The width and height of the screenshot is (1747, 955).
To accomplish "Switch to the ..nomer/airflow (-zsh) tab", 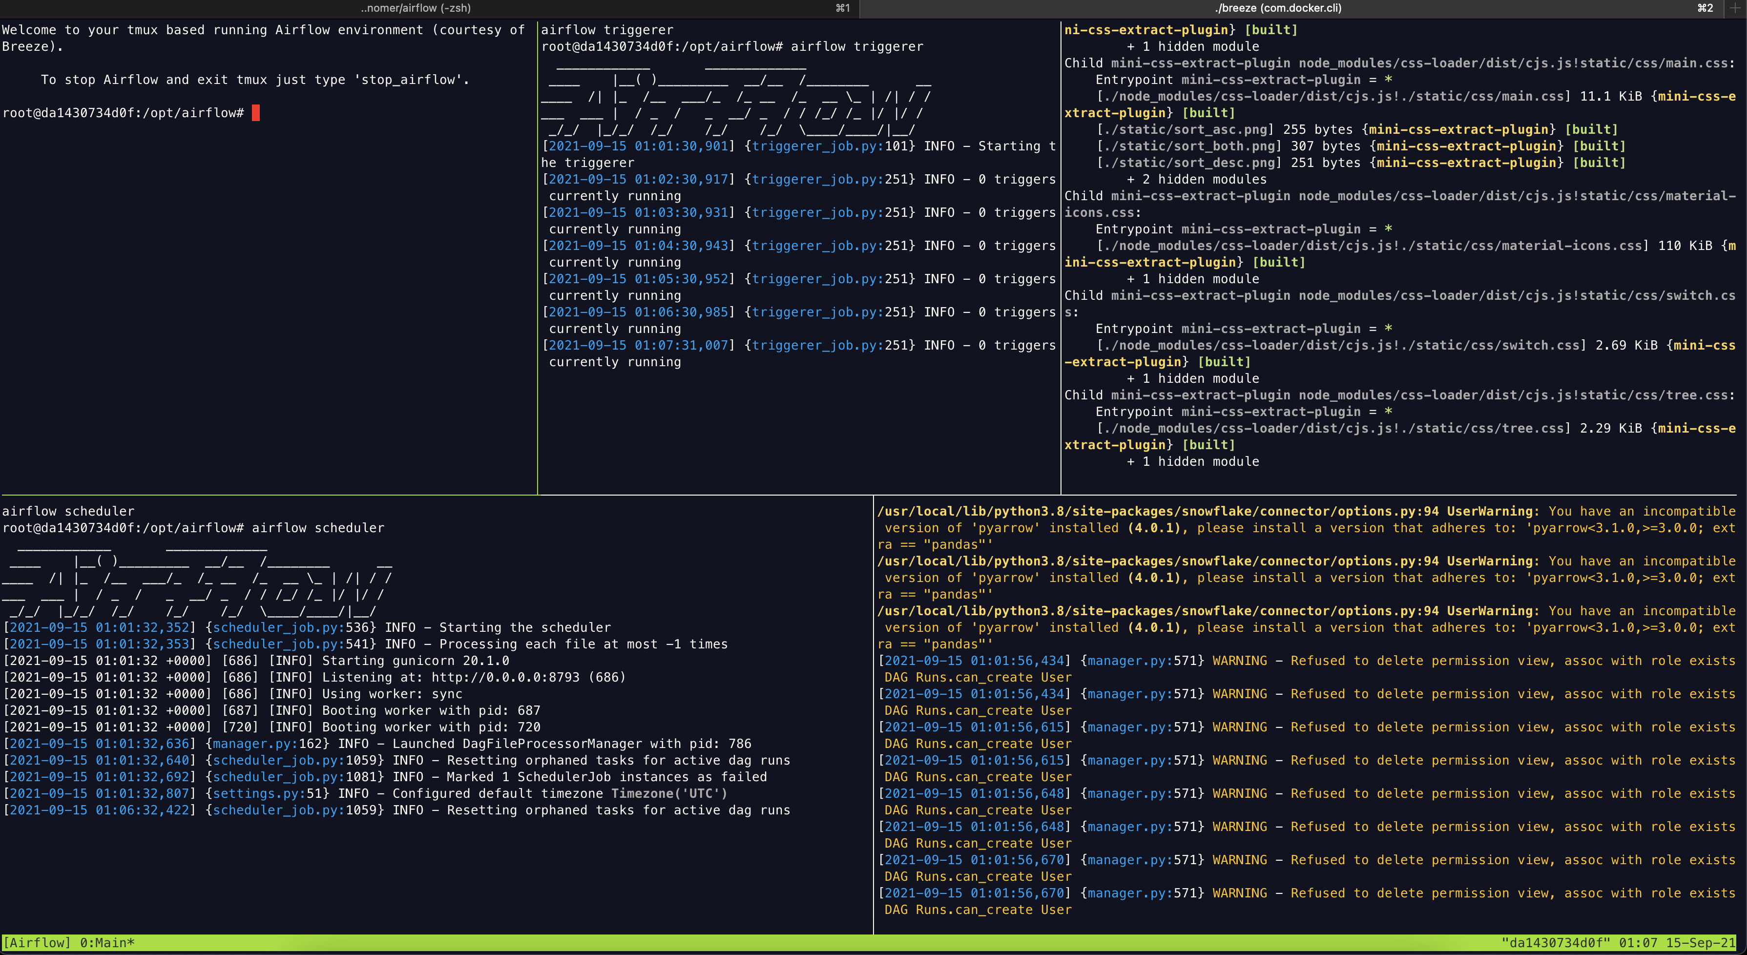I will [x=415, y=8].
